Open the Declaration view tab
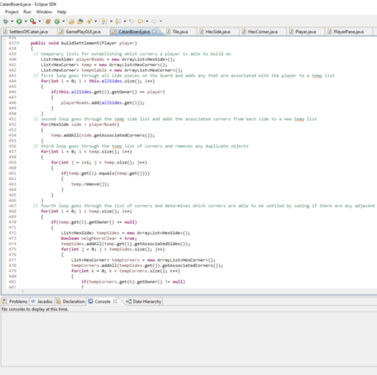377x375 pixels. (71, 302)
